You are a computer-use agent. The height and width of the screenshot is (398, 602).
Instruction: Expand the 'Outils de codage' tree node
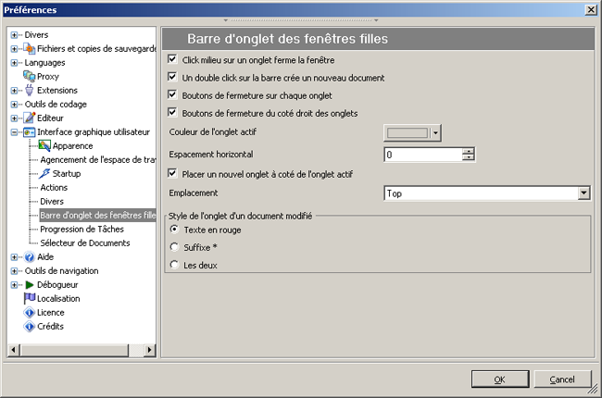[15, 104]
